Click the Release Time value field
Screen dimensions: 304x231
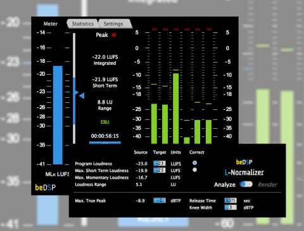click(x=231, y=201)
